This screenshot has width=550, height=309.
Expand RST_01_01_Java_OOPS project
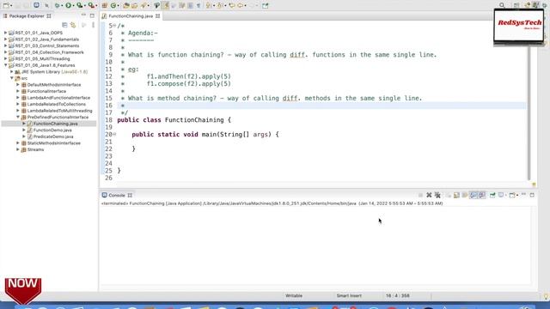pyautogui.click(x=5, y=33)
